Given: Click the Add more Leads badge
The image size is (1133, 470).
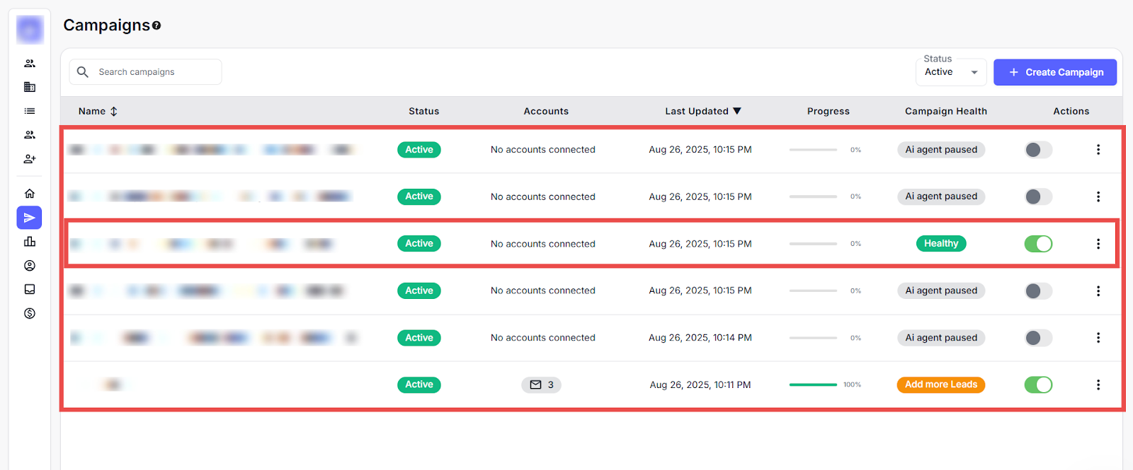Looking at the screenshot, I should click(x=940, y=384).
